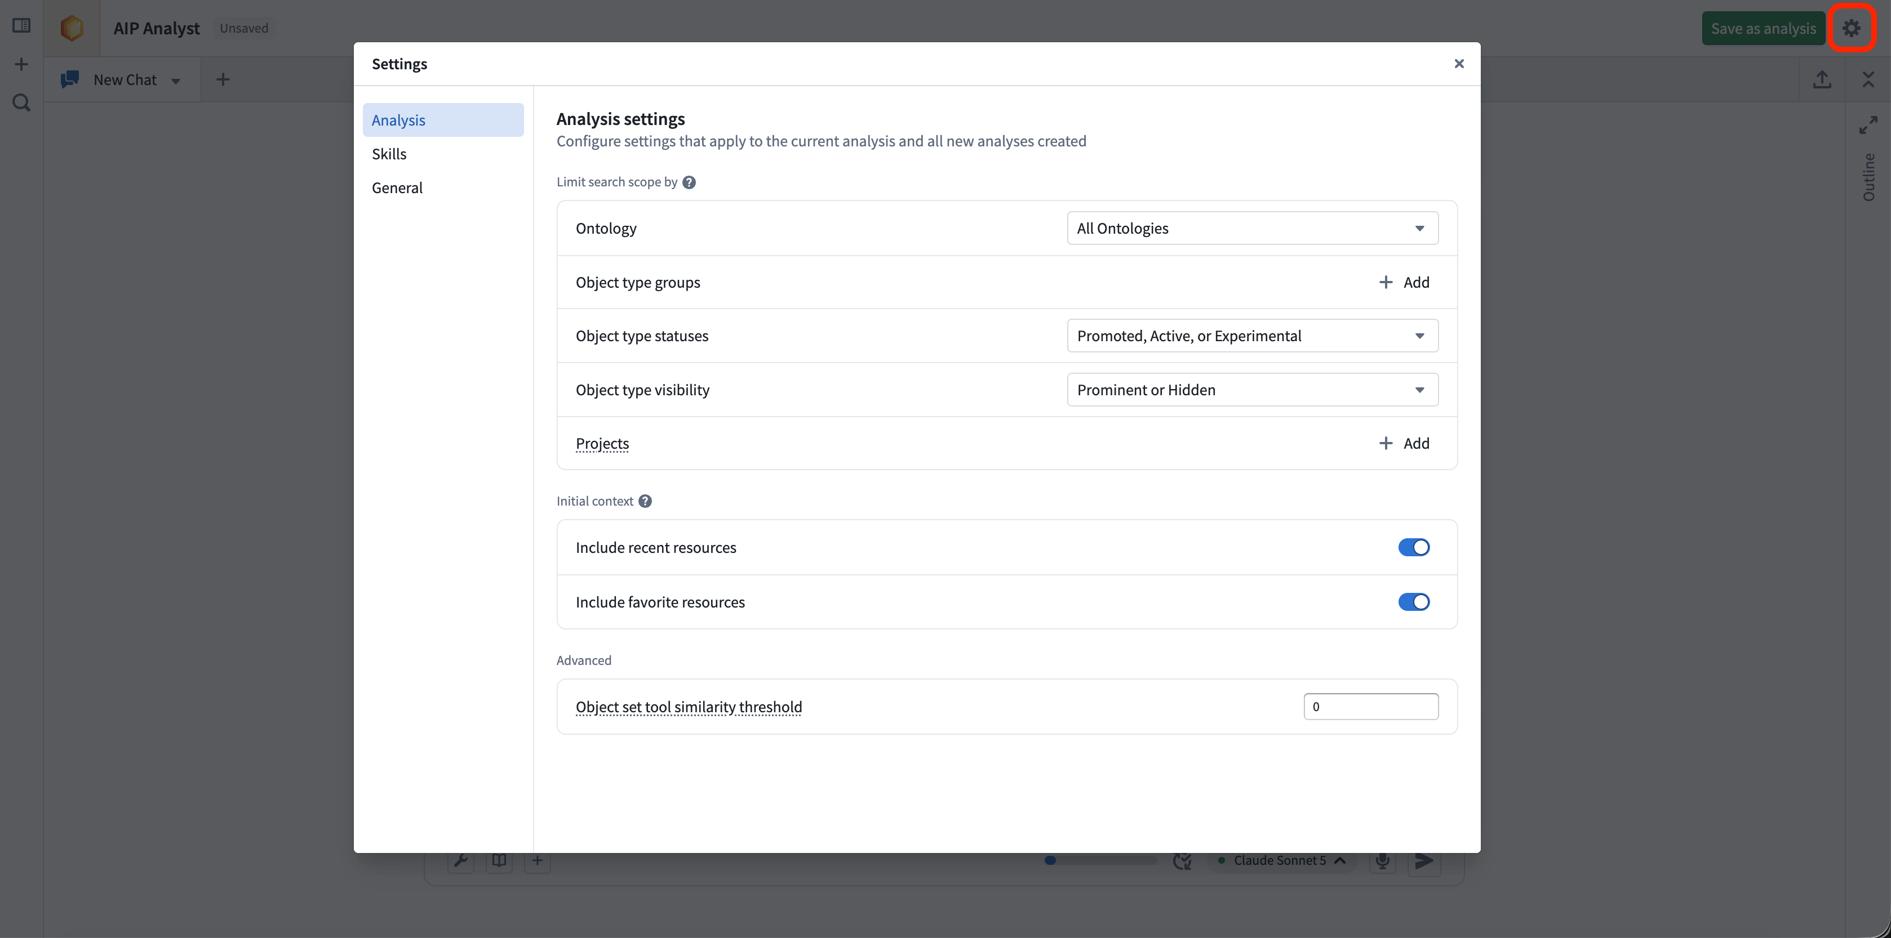Screen dimensions: 1891x938
Task: Open Object type visibility dropdown
Action: coord(1253,390)
